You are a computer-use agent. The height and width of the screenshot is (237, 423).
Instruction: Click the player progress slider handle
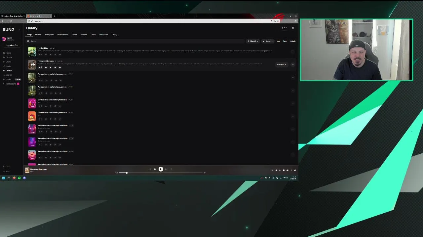[x=126, y=173]
